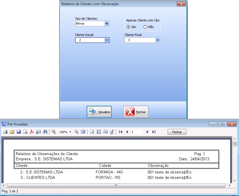Expand the 100% zoom level dropdown
The image size is (239, 196).
70,132
